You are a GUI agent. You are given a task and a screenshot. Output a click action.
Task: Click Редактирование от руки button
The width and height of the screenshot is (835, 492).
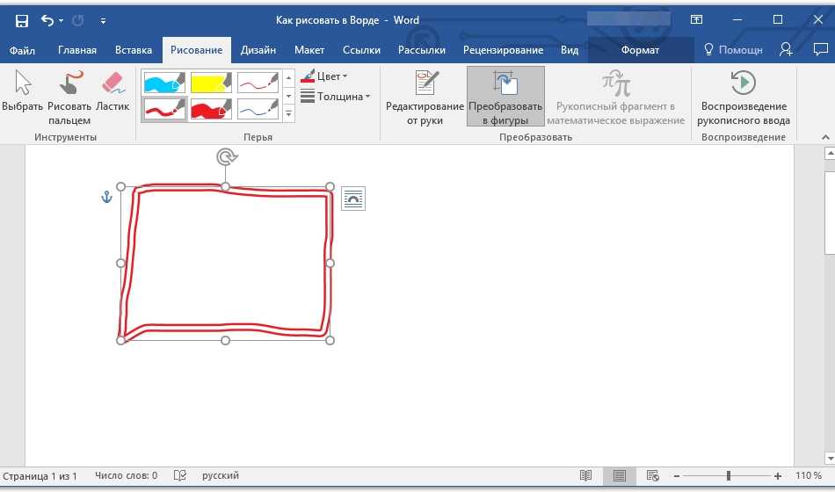pos(425,97)
